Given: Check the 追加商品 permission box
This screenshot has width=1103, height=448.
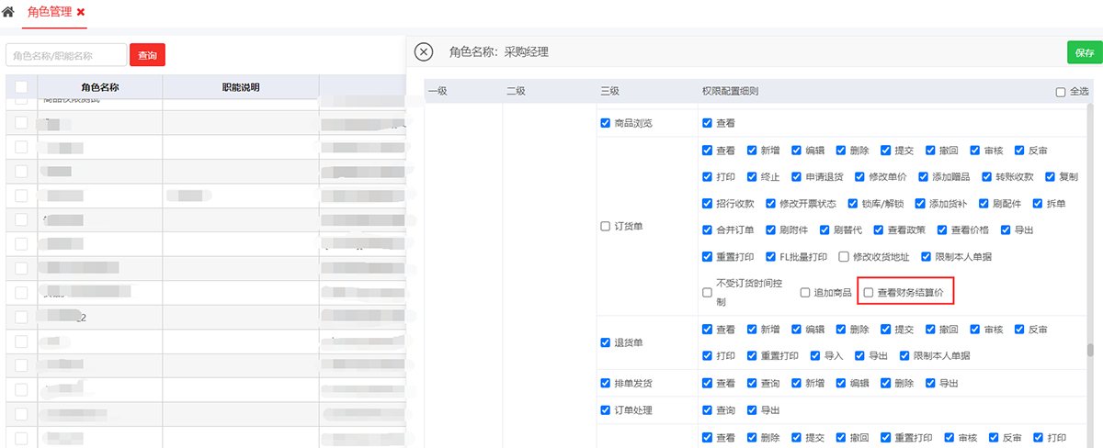Looking at the screenshot, I should click(805, 293).
